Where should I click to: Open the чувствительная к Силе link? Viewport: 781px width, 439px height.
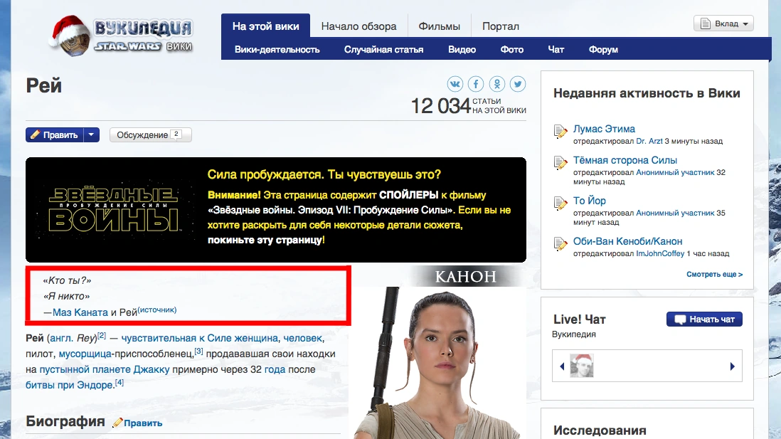pyautogui.click(x=176, y=338)
